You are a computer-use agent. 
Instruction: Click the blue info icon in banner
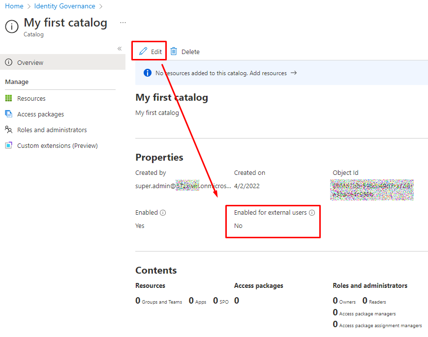pos(147,73)
